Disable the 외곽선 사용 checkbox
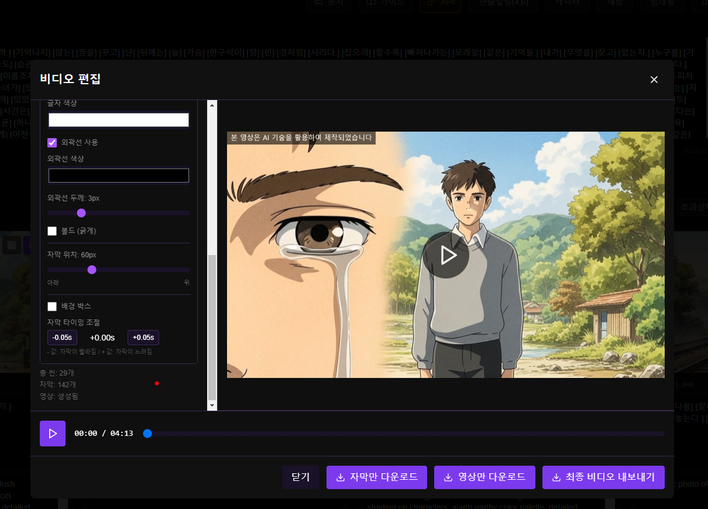 coord(52,142)
